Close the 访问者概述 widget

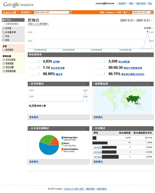point(87,84)
